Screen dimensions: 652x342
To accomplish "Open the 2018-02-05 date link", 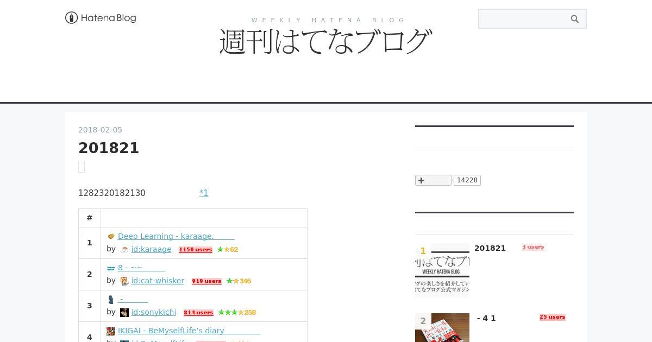I will tap(100, 130).
